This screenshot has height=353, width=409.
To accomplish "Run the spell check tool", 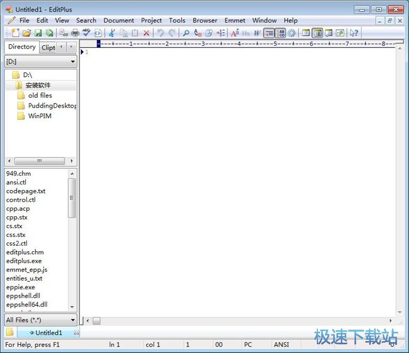I will (x=86, y=33).
